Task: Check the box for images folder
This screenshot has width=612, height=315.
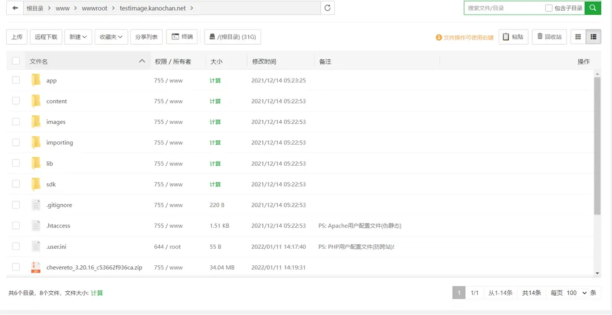Action: pyautogui.click(x=16, y=122)
